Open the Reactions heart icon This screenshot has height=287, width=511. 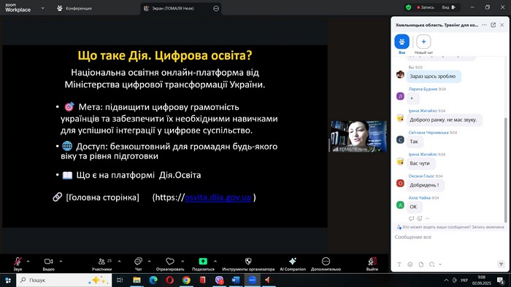170,262
